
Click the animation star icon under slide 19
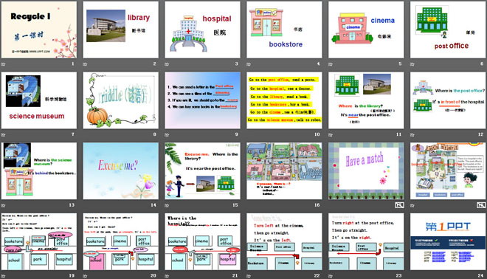pyautogui.click(x=3, y=276)
